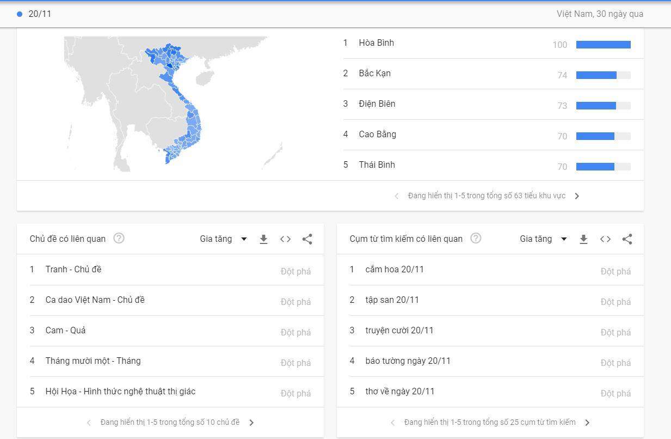The height and width of the screenshot is (439, 671).
Task: Show next page of related search terms
Action: click(x=587, y=423)
